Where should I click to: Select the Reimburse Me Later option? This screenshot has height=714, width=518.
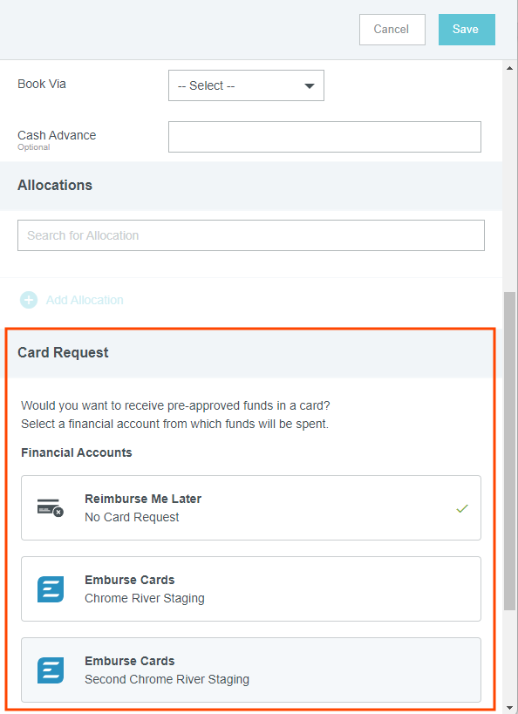pyautogui.click(x=251, y=507)
